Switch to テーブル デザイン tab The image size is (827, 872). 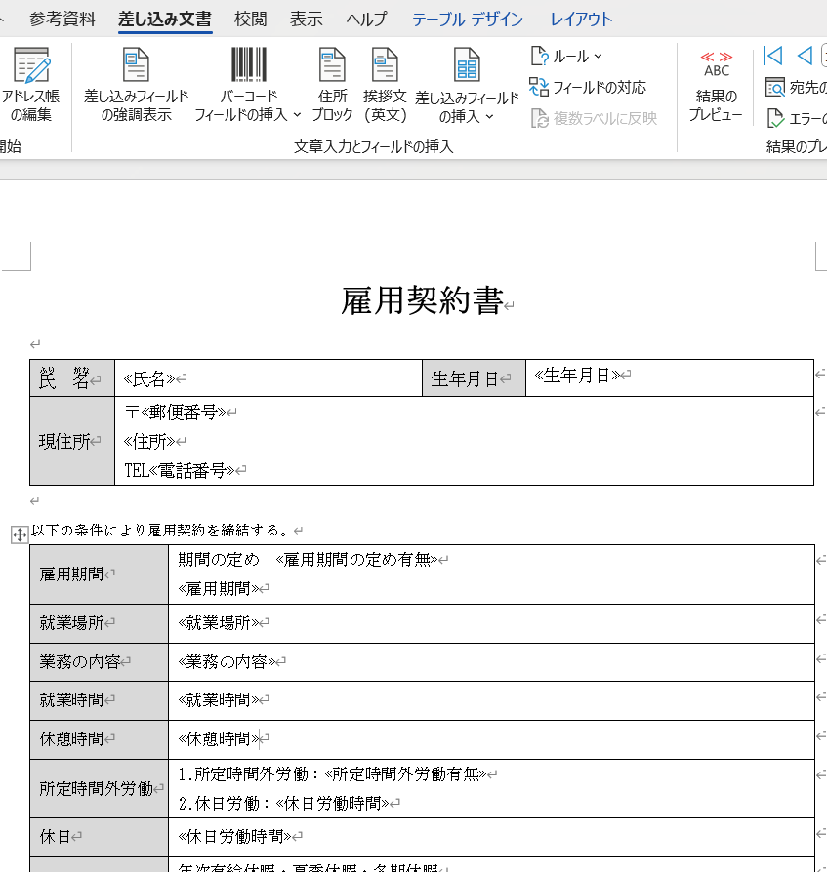point(468,19)
